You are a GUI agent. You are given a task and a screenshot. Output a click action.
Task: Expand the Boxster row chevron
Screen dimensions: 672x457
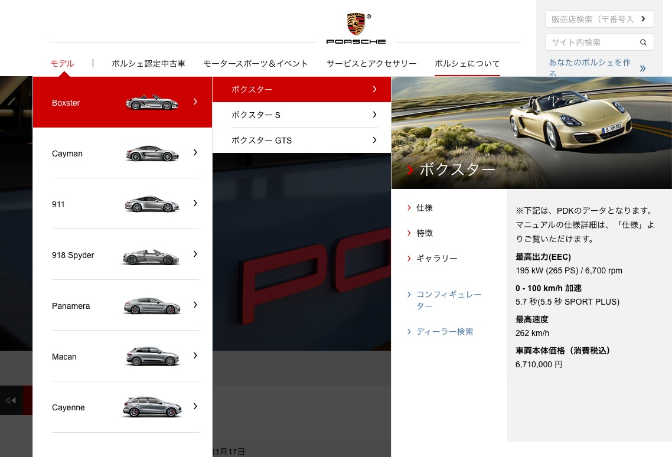pos(195,102)
